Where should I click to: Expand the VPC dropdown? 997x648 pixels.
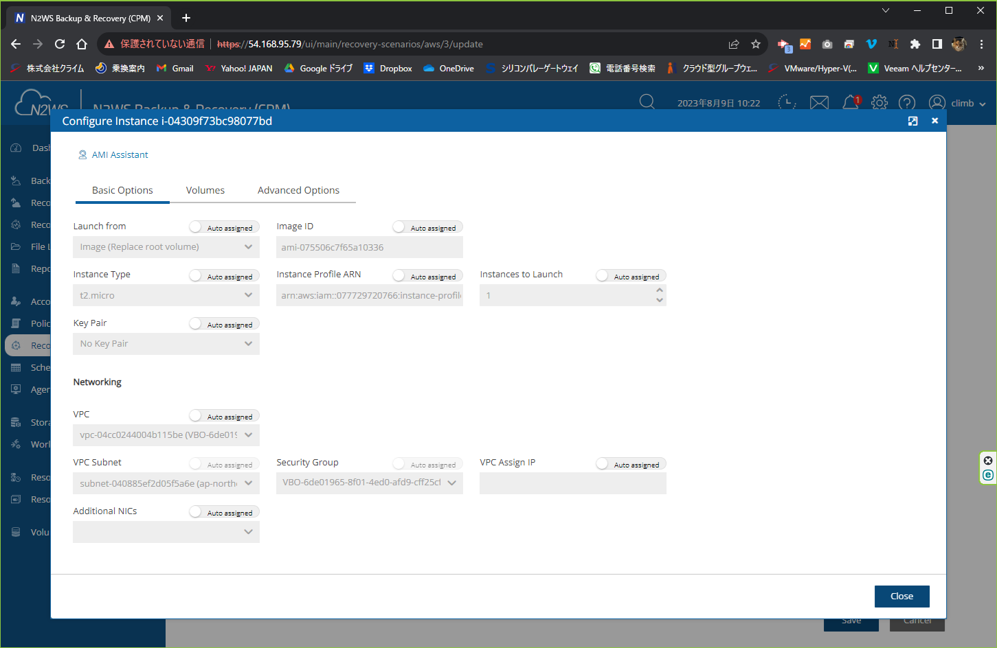pyautogui.click(x=166, y=435)
